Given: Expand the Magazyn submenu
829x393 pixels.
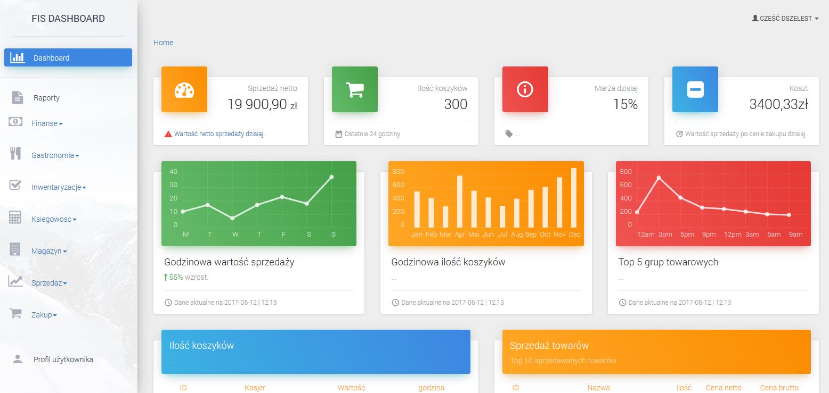Looking at the screenshot, I should pos(49,251).
